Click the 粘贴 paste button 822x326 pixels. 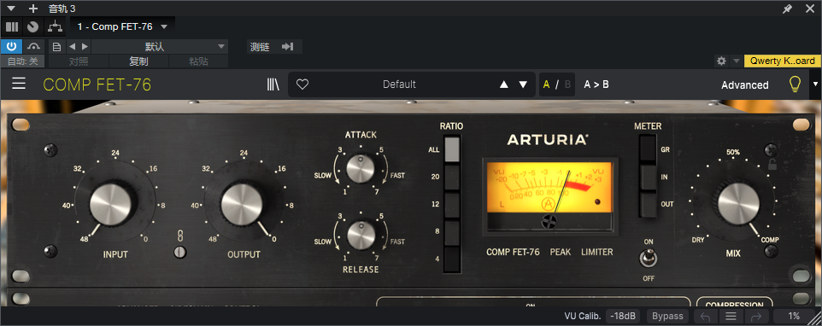pyautogui.click(x=199, y=61)
